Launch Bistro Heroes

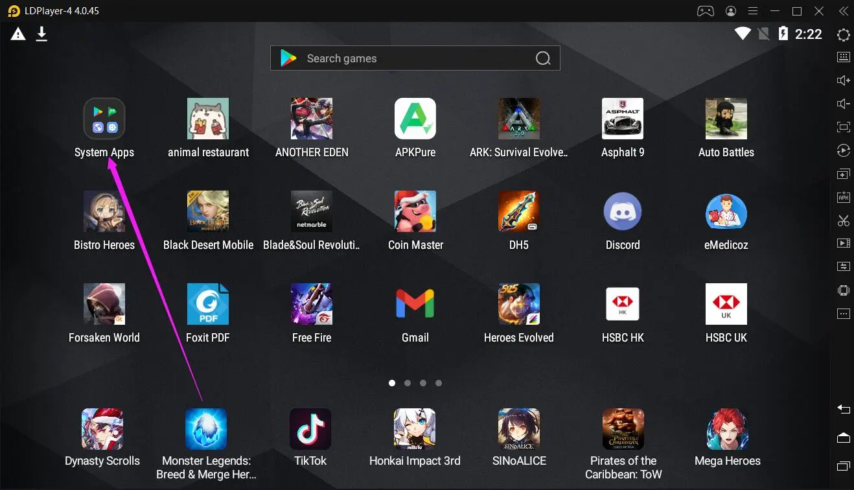[x=104, y=211]
